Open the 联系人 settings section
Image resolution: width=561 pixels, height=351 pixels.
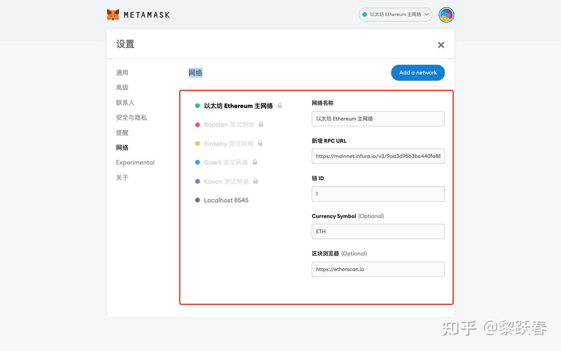(125, 102)
